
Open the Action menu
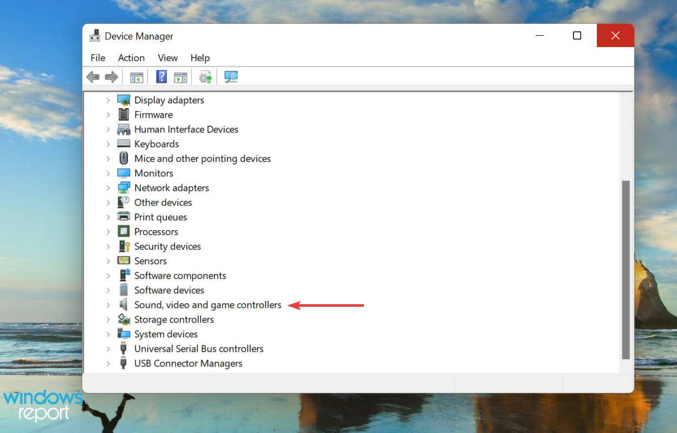click(x=131, y=58)
